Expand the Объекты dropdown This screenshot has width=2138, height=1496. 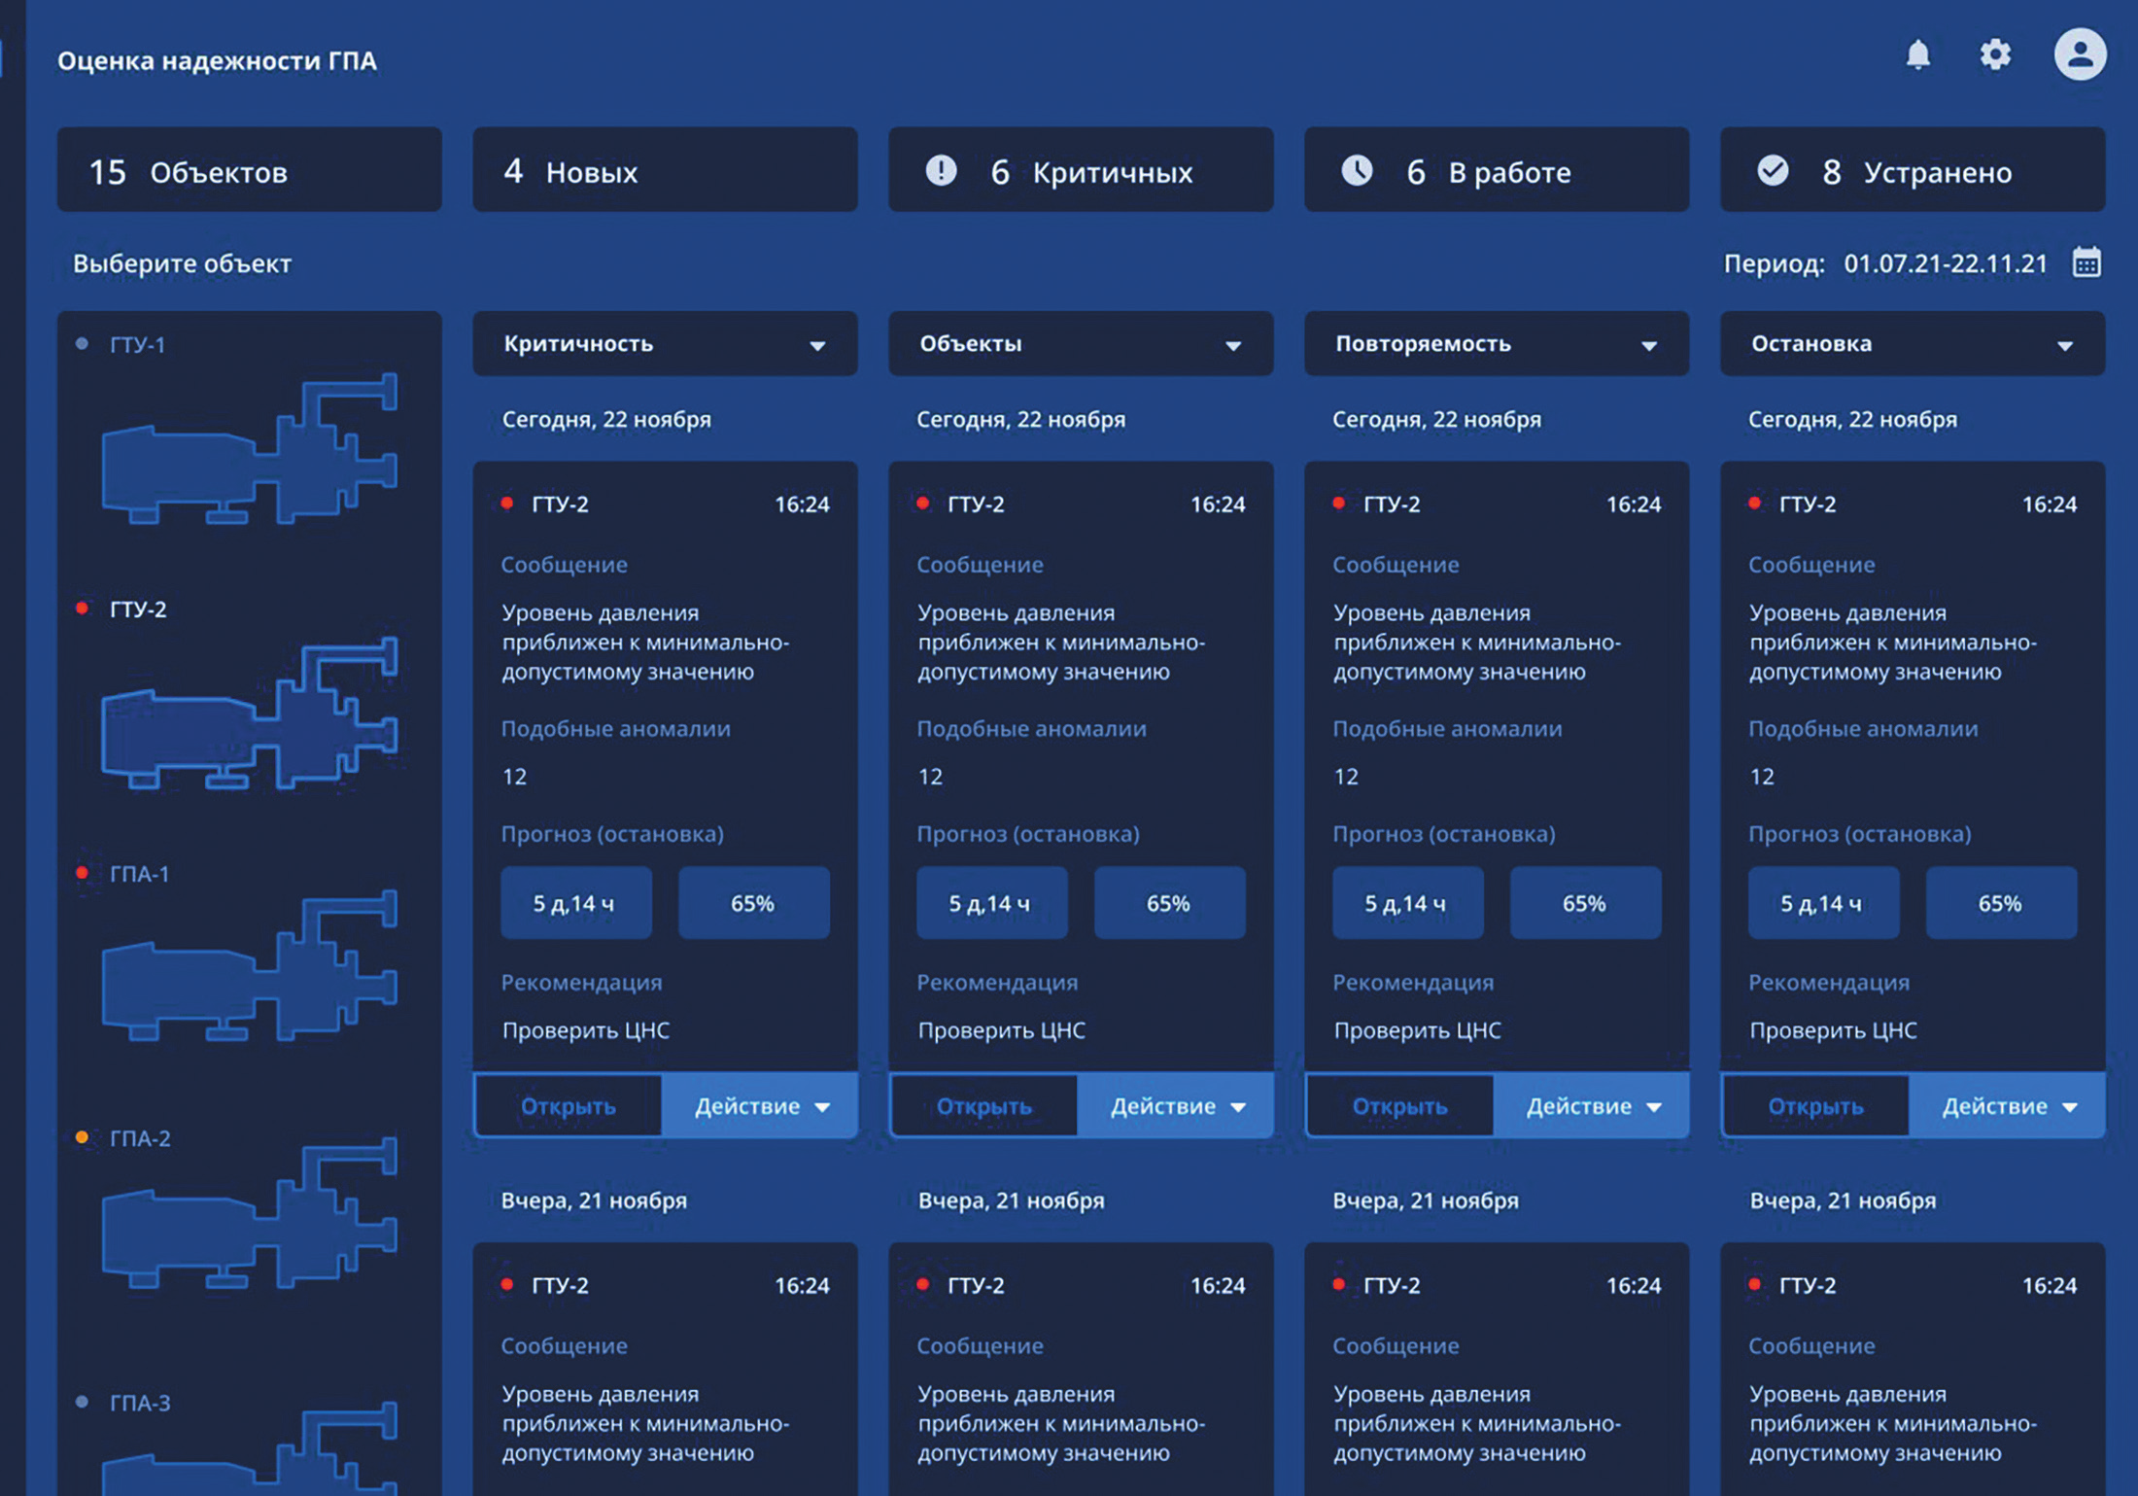[1081, 344]
